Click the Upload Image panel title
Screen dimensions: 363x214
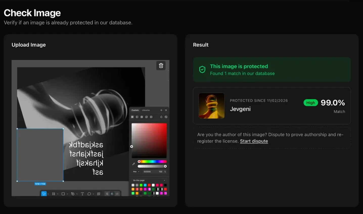[x=29, y=45]
